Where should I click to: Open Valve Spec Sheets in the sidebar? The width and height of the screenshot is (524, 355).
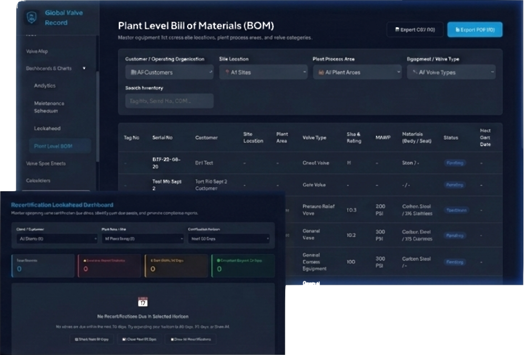pyautogui.click(x=46, y=163)
